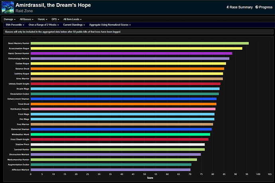Click the Beast Mastery Hunter score bar
Screen dimensions: 275x183
(x=139, y=43)
